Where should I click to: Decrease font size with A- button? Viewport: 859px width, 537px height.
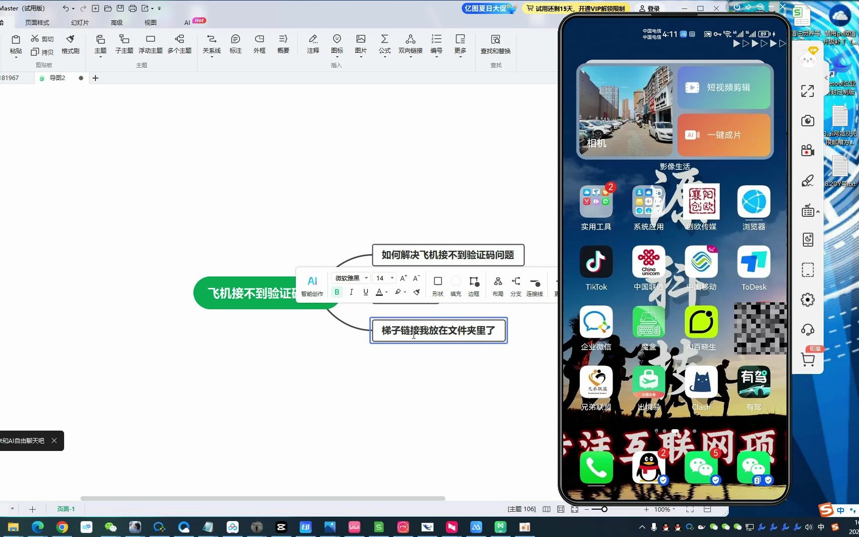tap(417, 278)
